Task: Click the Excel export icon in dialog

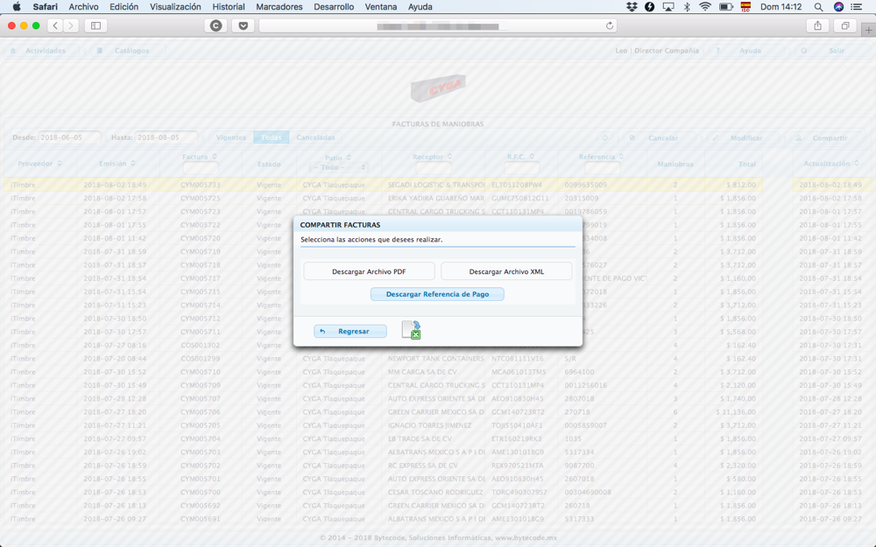Action: pos(411,330)
